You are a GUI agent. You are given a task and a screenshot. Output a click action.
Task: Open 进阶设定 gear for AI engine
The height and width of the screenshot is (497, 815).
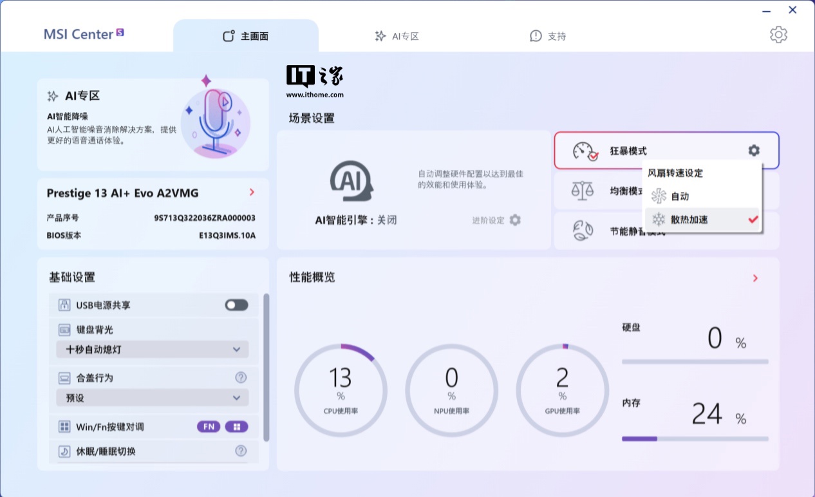coord(514,220)
